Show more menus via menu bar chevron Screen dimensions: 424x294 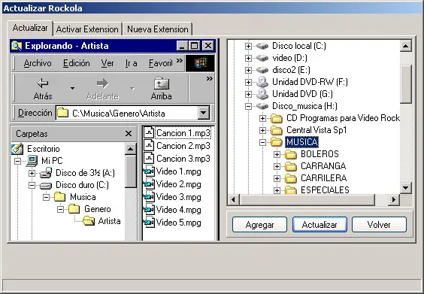click(x=179, y=61)
